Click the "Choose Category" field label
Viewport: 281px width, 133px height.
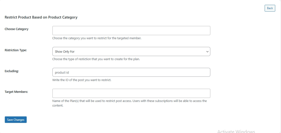click(16, 29)
